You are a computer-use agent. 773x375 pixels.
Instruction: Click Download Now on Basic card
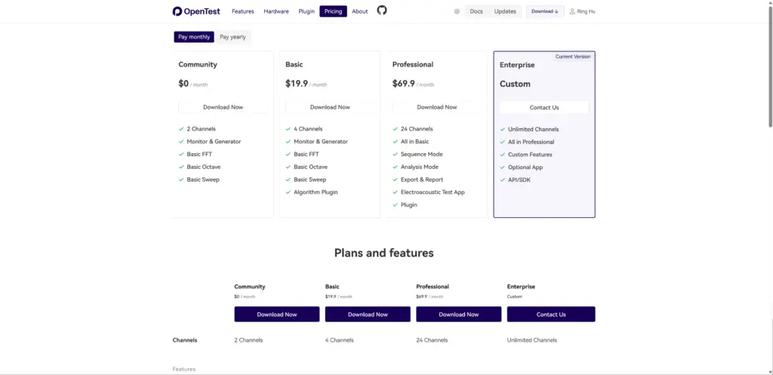(330, 107)
